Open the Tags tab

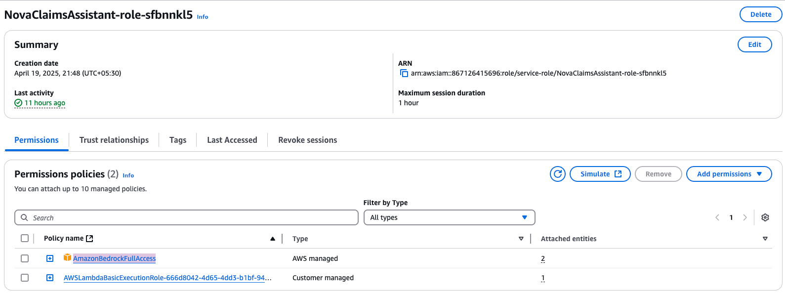click(178, 140)
